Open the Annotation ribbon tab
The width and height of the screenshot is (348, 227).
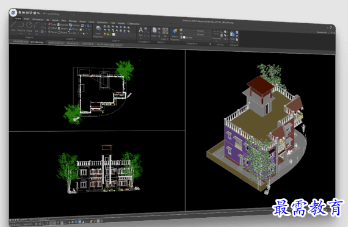pos(38,20)
